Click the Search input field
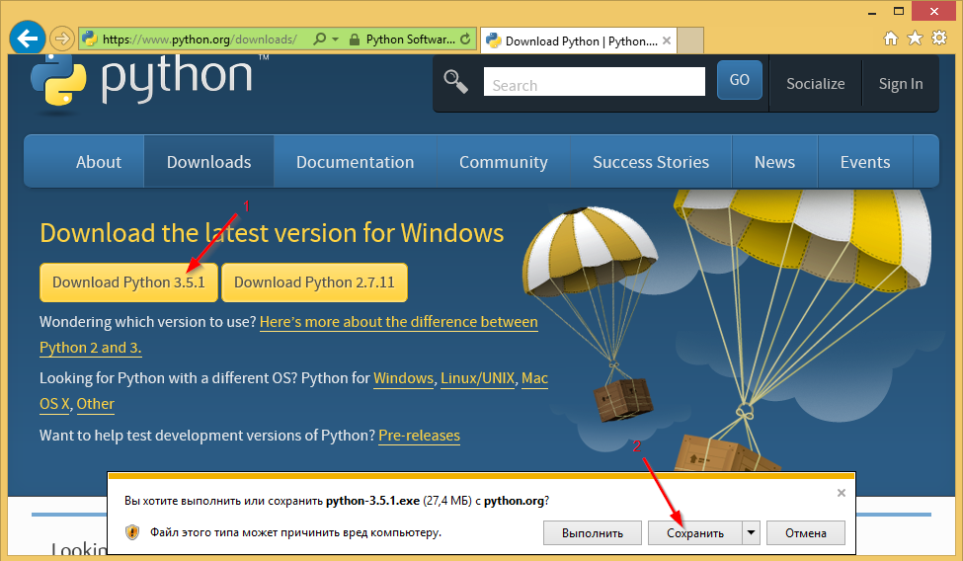The height and width of the screenshot is (561, 963). 594,82
